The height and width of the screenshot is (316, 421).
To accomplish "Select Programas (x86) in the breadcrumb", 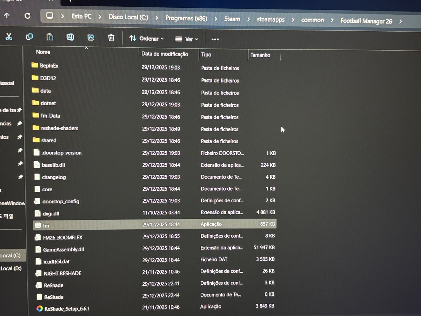I will click(186, 18).
